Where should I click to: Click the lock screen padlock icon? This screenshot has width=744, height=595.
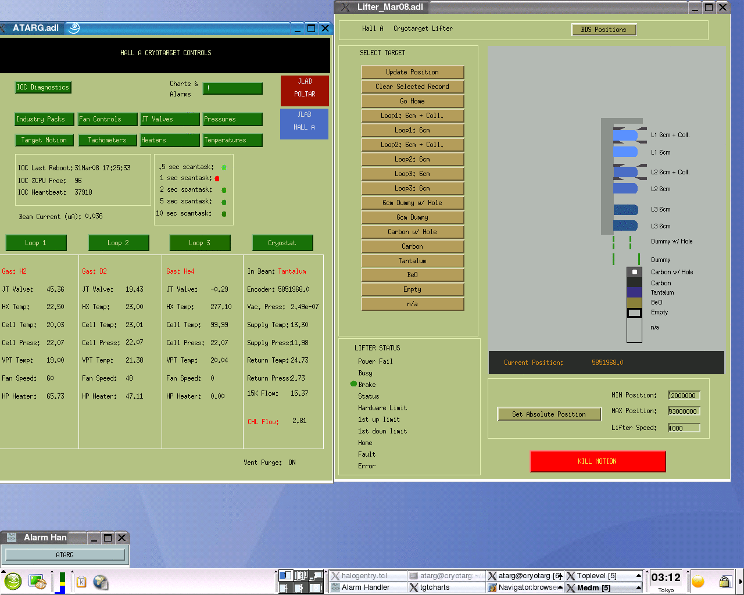pos(725,582)
